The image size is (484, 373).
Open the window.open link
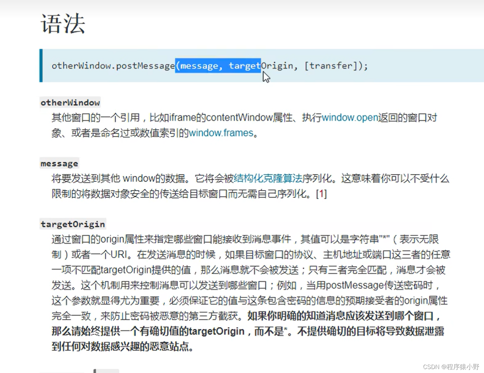tap(350, 117)
